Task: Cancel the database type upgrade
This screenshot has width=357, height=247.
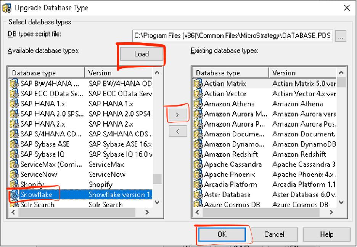Action: tap(274, 234)
